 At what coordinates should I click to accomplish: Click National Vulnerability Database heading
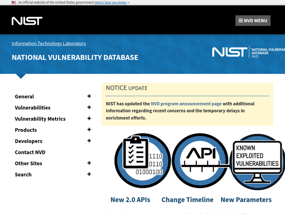pyautogui.click(x=75, y=57)
